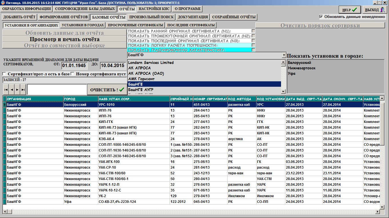Click table horizontal scrollbar right arrow
Screen dimensions: 389x218
[378, 211]
